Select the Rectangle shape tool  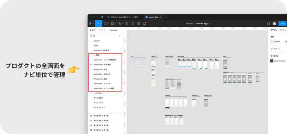(x=113, y=24)
